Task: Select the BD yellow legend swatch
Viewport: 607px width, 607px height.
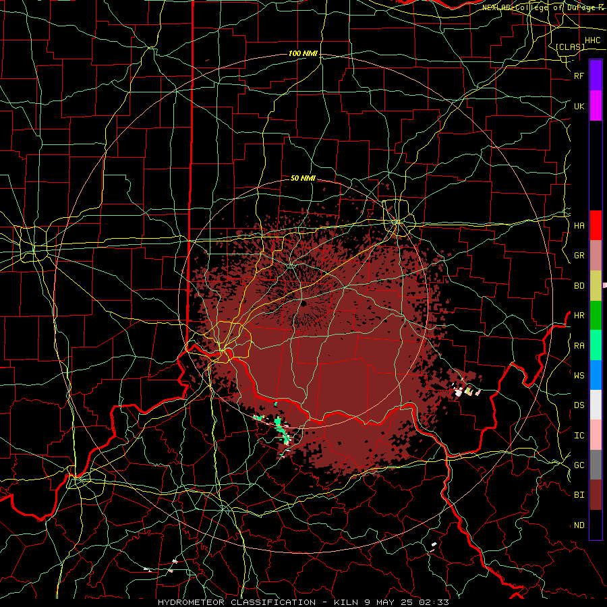Action: (x=596, y=286)
